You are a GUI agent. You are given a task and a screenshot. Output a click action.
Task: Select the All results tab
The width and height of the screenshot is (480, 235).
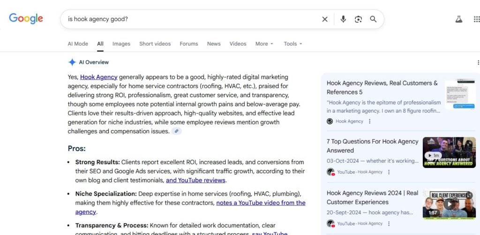[100, 44]
